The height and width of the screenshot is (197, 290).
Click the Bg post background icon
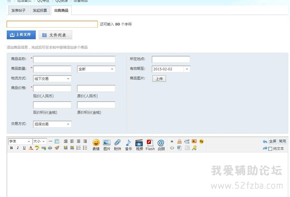pyautogui.click(x=201, y=141)
